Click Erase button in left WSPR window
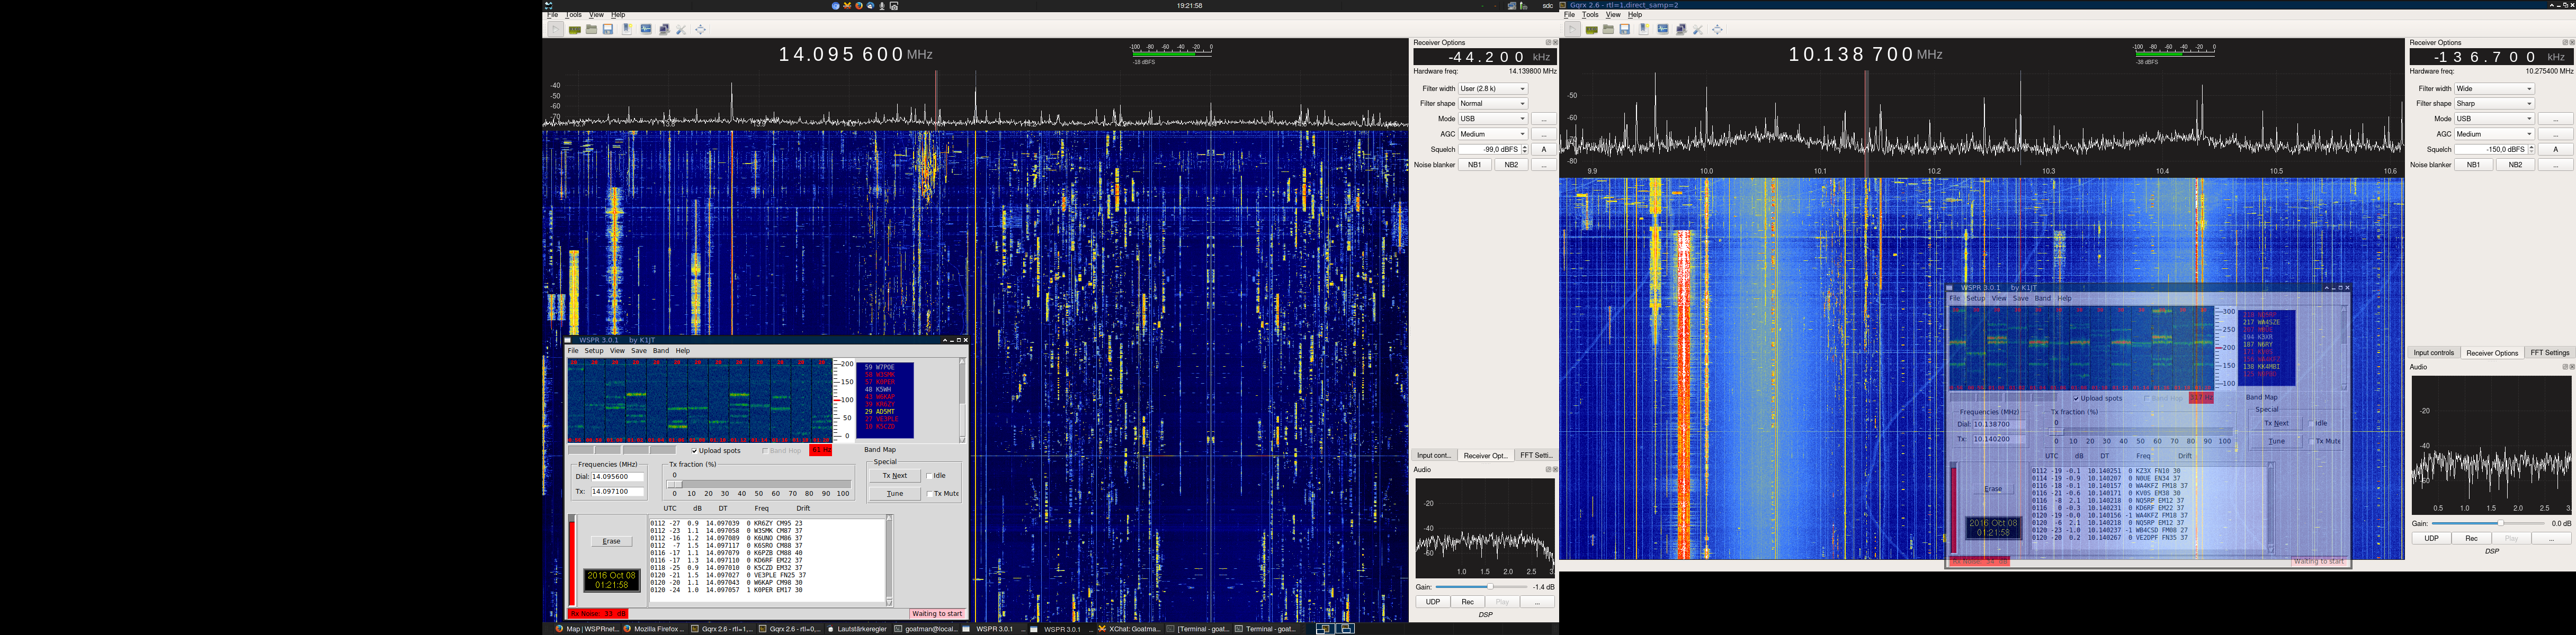 pos(611,541)
